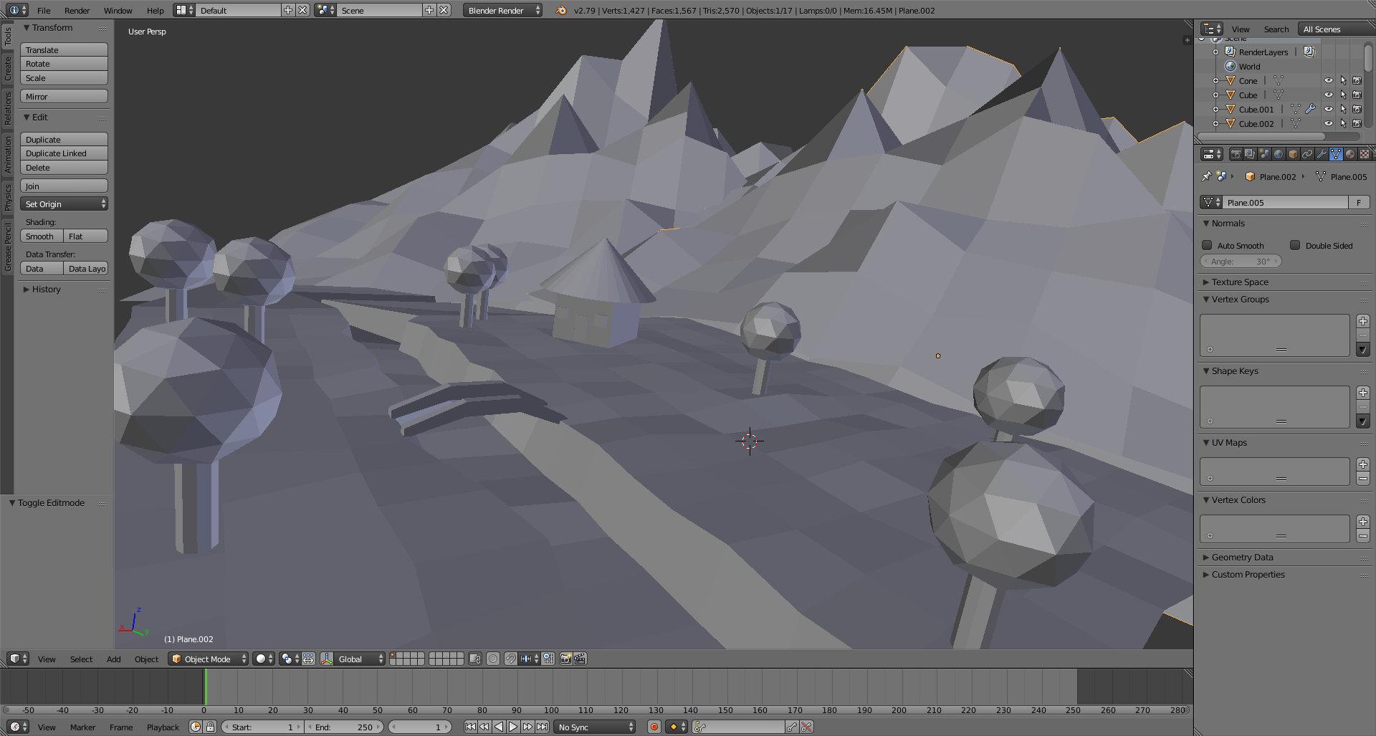Open the Render properties tab (camera icon)

1236,154
